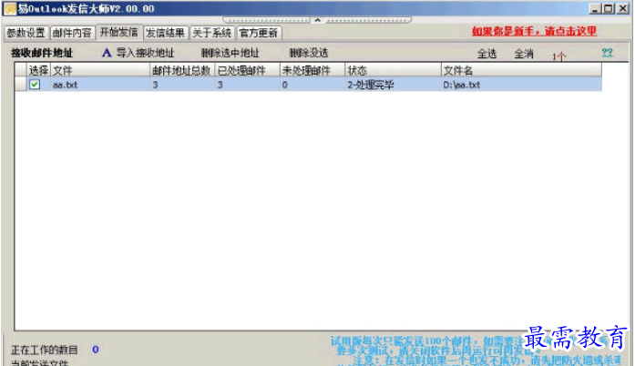The height and width of the screenshot is (366, 635).
Task: Click the 未处理邮件 column header
Action: coord(312,70)
